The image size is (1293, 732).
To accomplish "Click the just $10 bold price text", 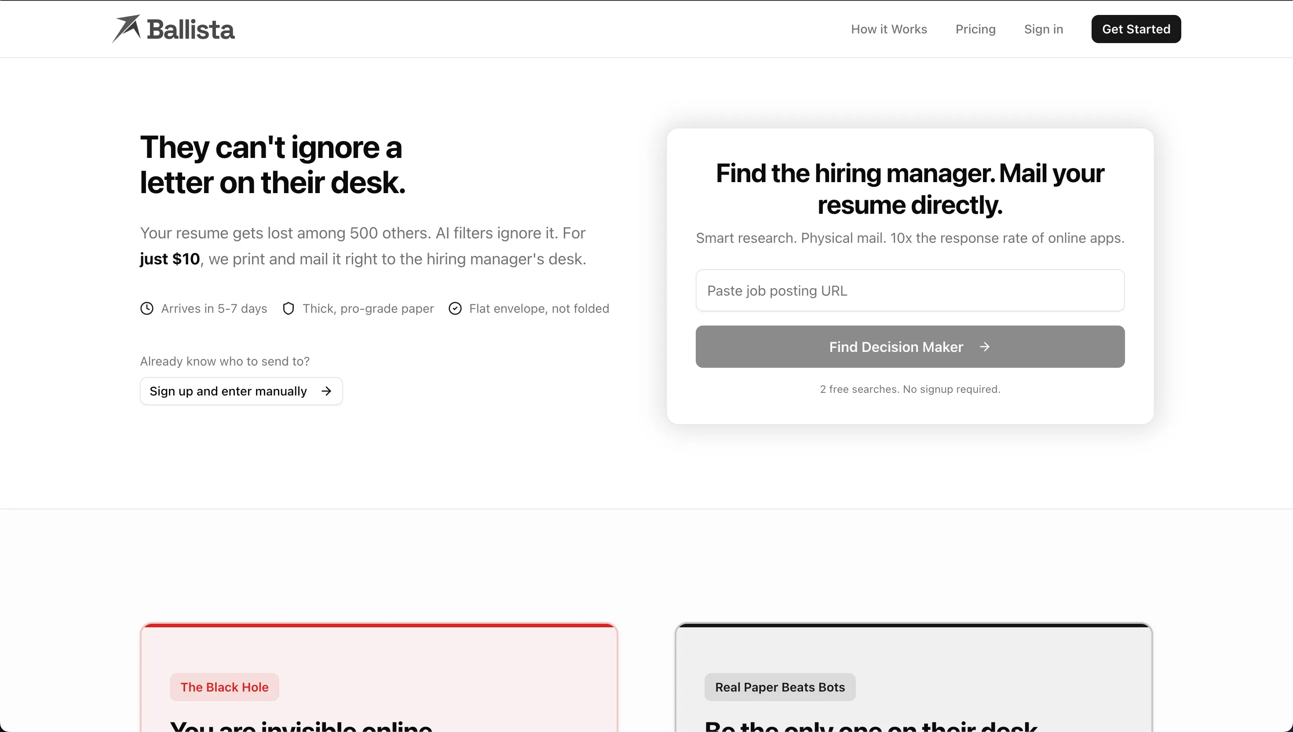I will (x=169, y=259).
